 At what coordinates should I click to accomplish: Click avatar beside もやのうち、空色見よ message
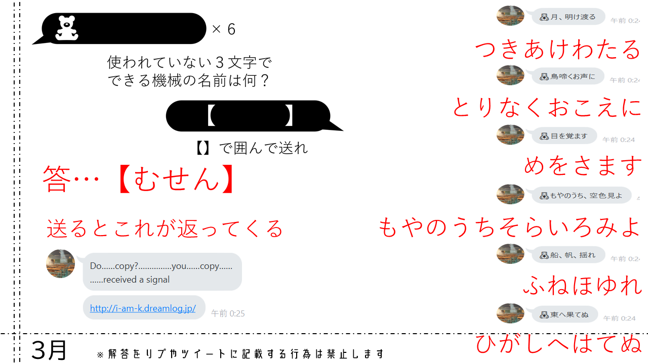[510, 194]
